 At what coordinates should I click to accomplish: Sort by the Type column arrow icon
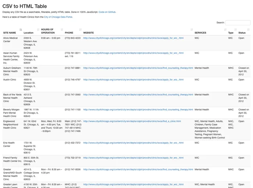click(236, 29)
